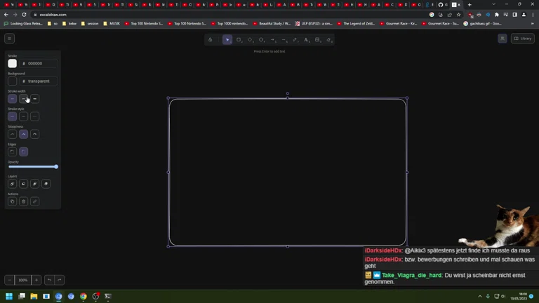Duplicate the selected rectangle
This screenshot has width=539, height=303.
coord(13,202)
